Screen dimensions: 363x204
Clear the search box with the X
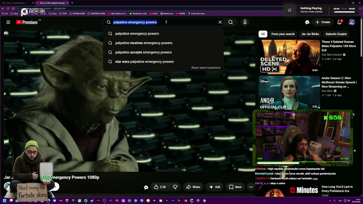coord(220,22)
